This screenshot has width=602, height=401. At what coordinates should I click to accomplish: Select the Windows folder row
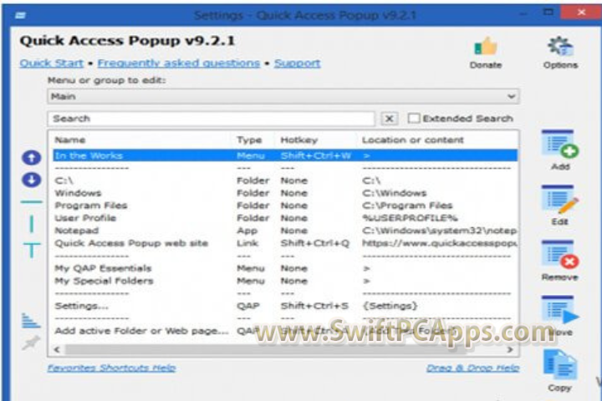tap(285, 193)
